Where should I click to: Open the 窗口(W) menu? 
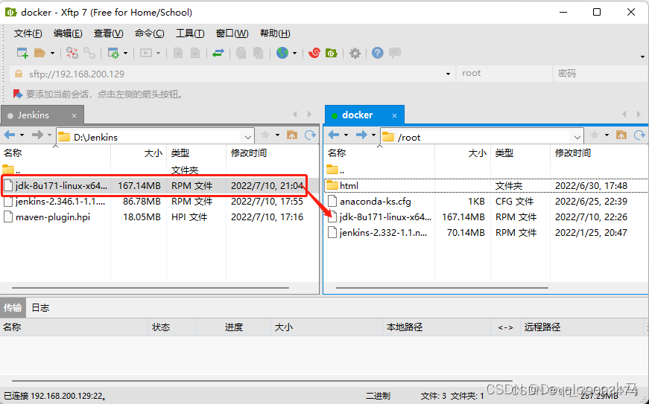pos(232,33)
